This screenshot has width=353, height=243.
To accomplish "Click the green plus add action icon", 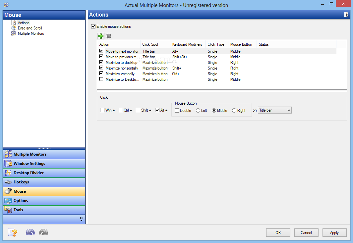I will point(101,36).
